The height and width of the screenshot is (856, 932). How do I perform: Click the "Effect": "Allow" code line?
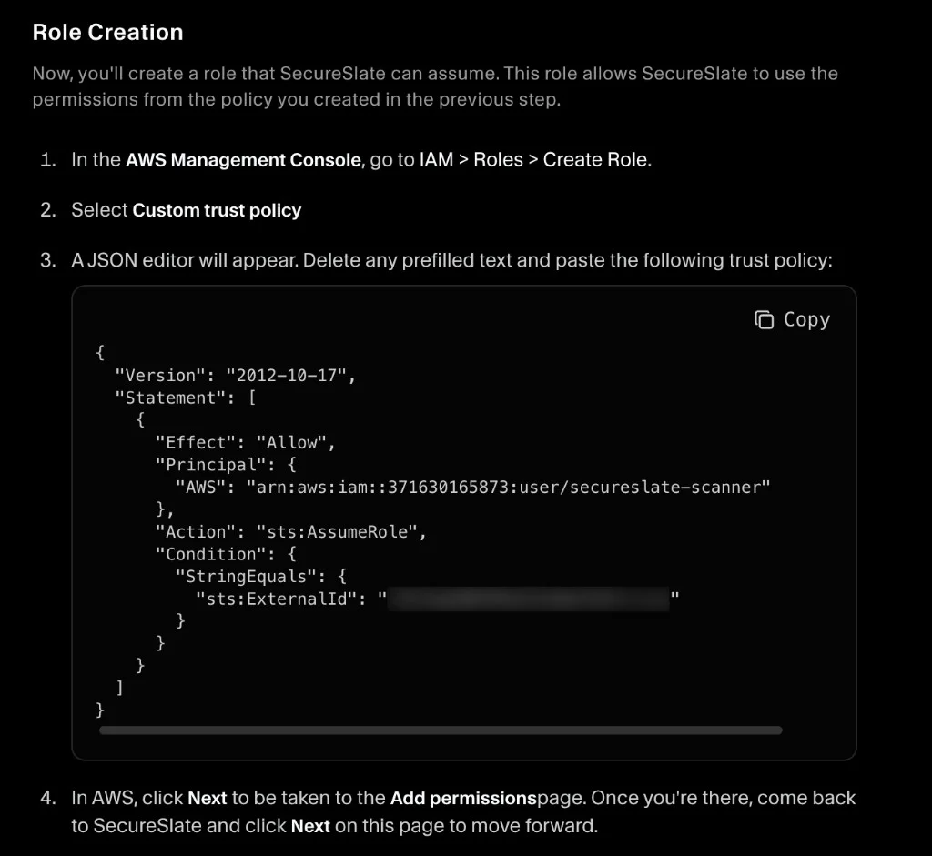245,442
